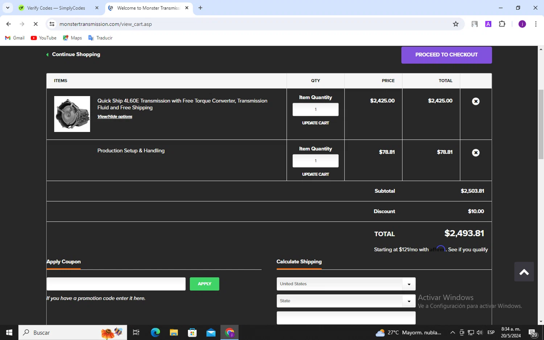Viewport: 544px width, 340px height.
Task: Click View/Hide options link
Action: click(x=115, y=117)
